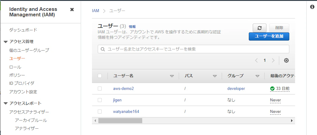Open the info panel icon

tap(312, 7)
